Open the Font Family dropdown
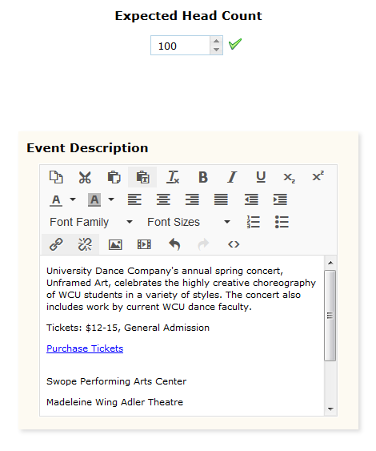The image size is (376, 451). click(x=90, y=222)
